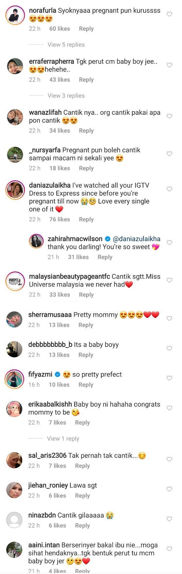Open daniazulaikha's profile picture
This screenshot has width=182, height=574.
coord(15,190)
